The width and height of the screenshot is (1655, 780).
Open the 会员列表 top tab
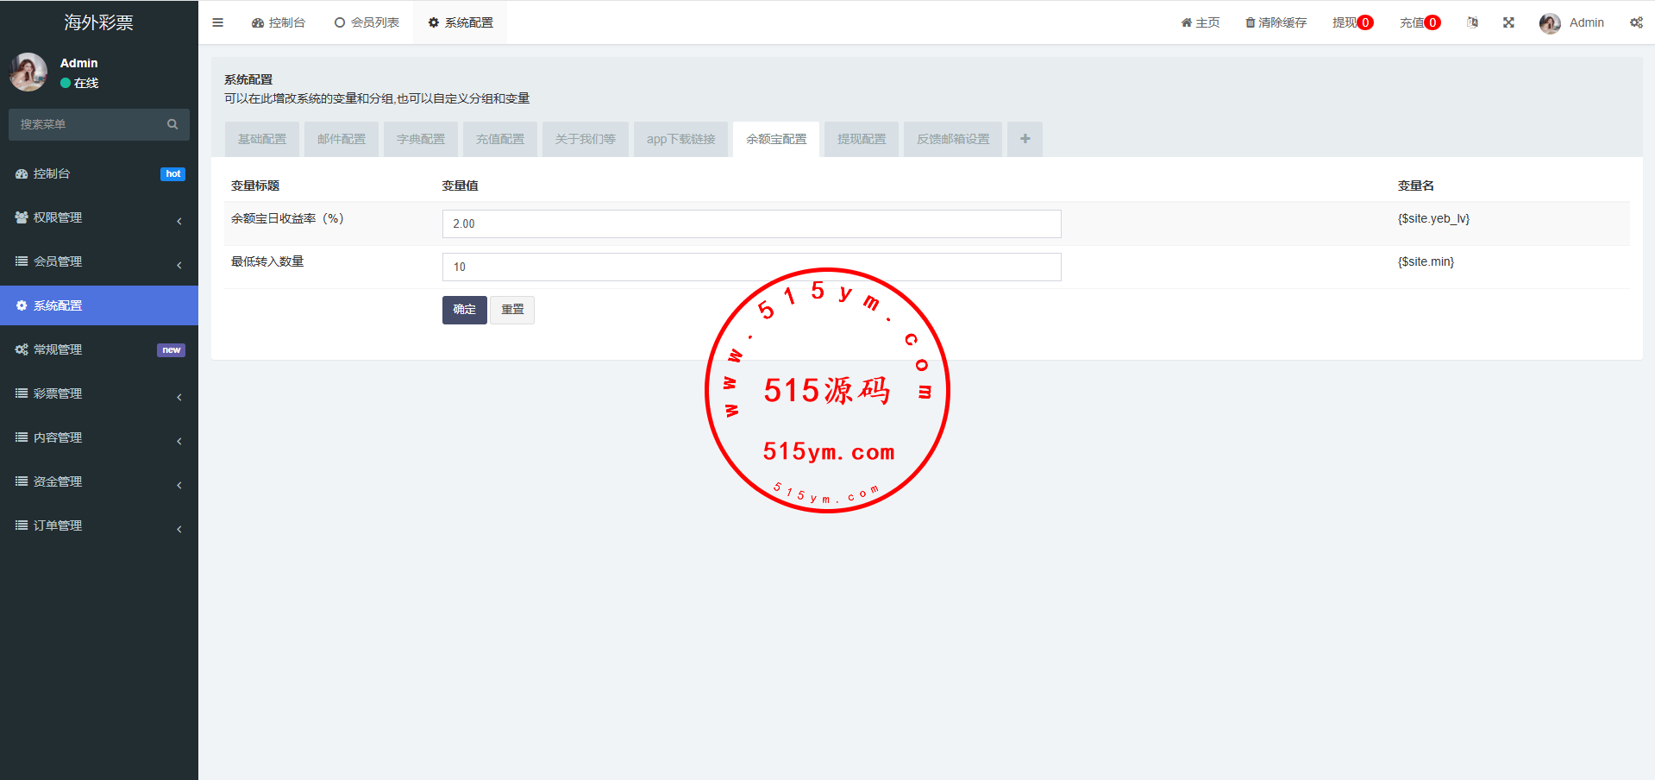pyautogui.click(x=367, y=22)
